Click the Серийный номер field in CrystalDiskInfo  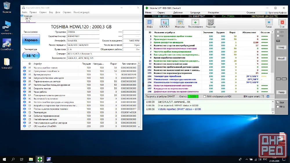tap(83, 36)
